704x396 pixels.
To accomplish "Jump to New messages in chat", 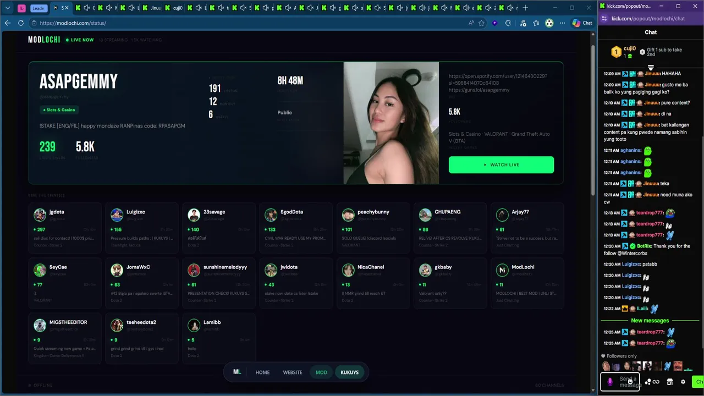I will tap(650, 321).
